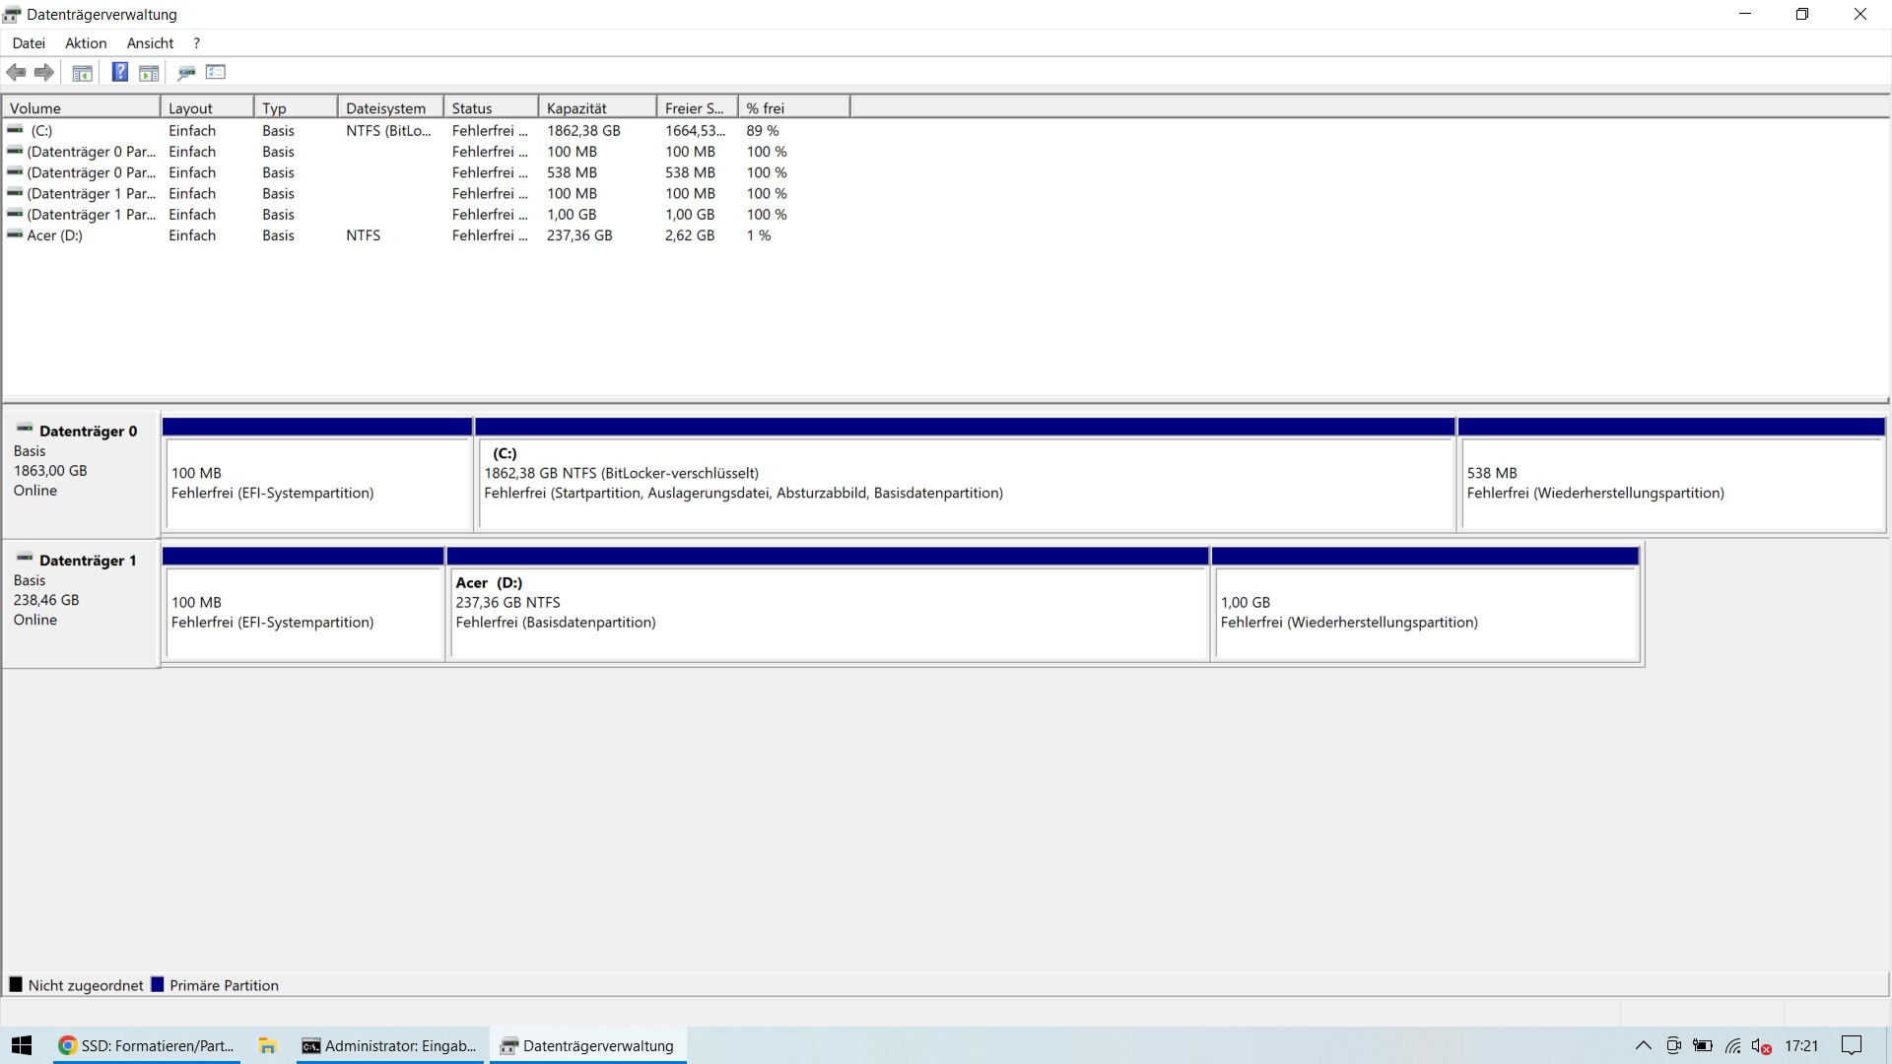Image resolution: width=1892 pixels, height=1064 pixels.
Task: Click the blue Primäre Partition legend swatch
Action: point(158,984)
